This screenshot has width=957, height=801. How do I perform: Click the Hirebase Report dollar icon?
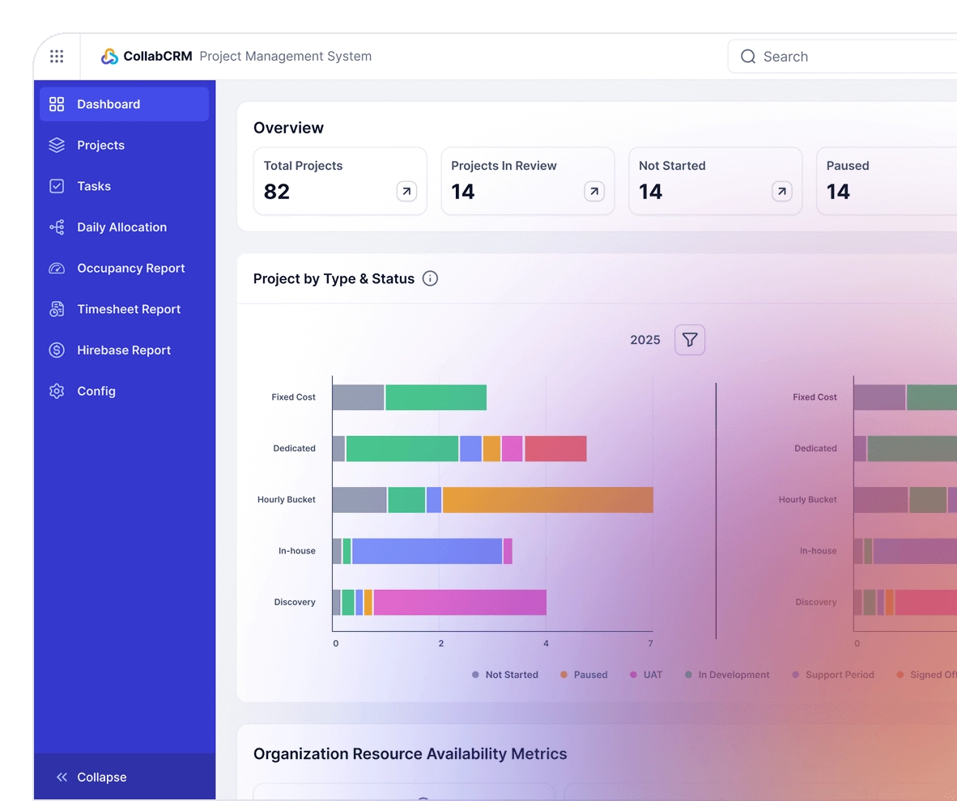tap(56, 350)
